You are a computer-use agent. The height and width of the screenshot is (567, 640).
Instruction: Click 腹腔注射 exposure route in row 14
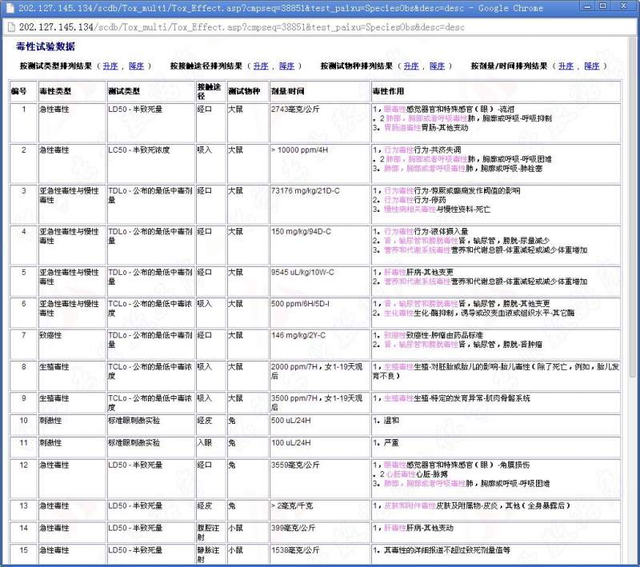(208, 533)
